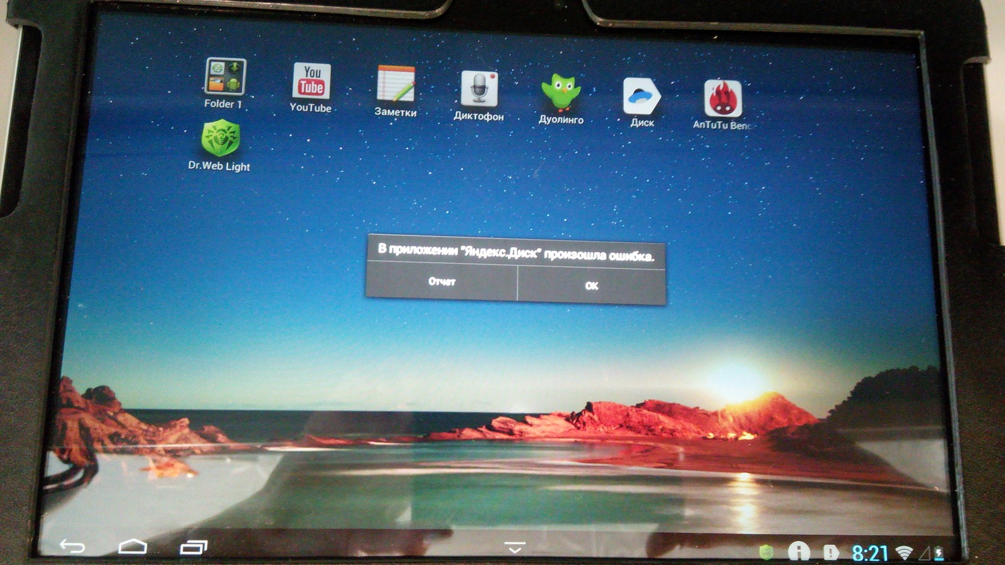Image resolution: width=1005 pixels, height=565 pixels.
Task: Open Dr.Web Light antivirus
Action: coord(220,146)
